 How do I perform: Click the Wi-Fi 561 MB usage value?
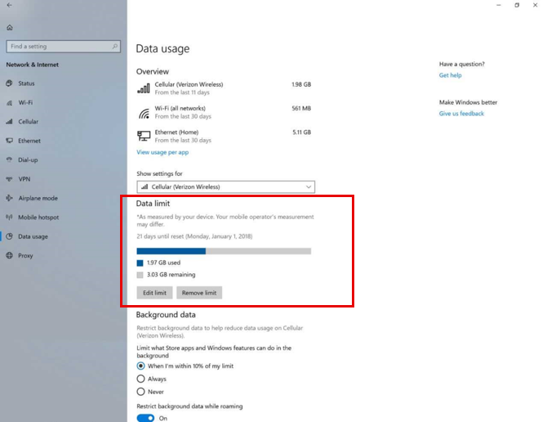click(x=301, y=108)
